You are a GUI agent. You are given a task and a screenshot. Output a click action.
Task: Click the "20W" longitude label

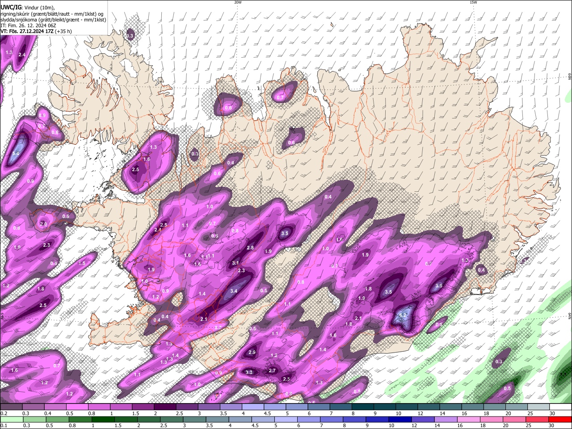(x=238, y=2)
